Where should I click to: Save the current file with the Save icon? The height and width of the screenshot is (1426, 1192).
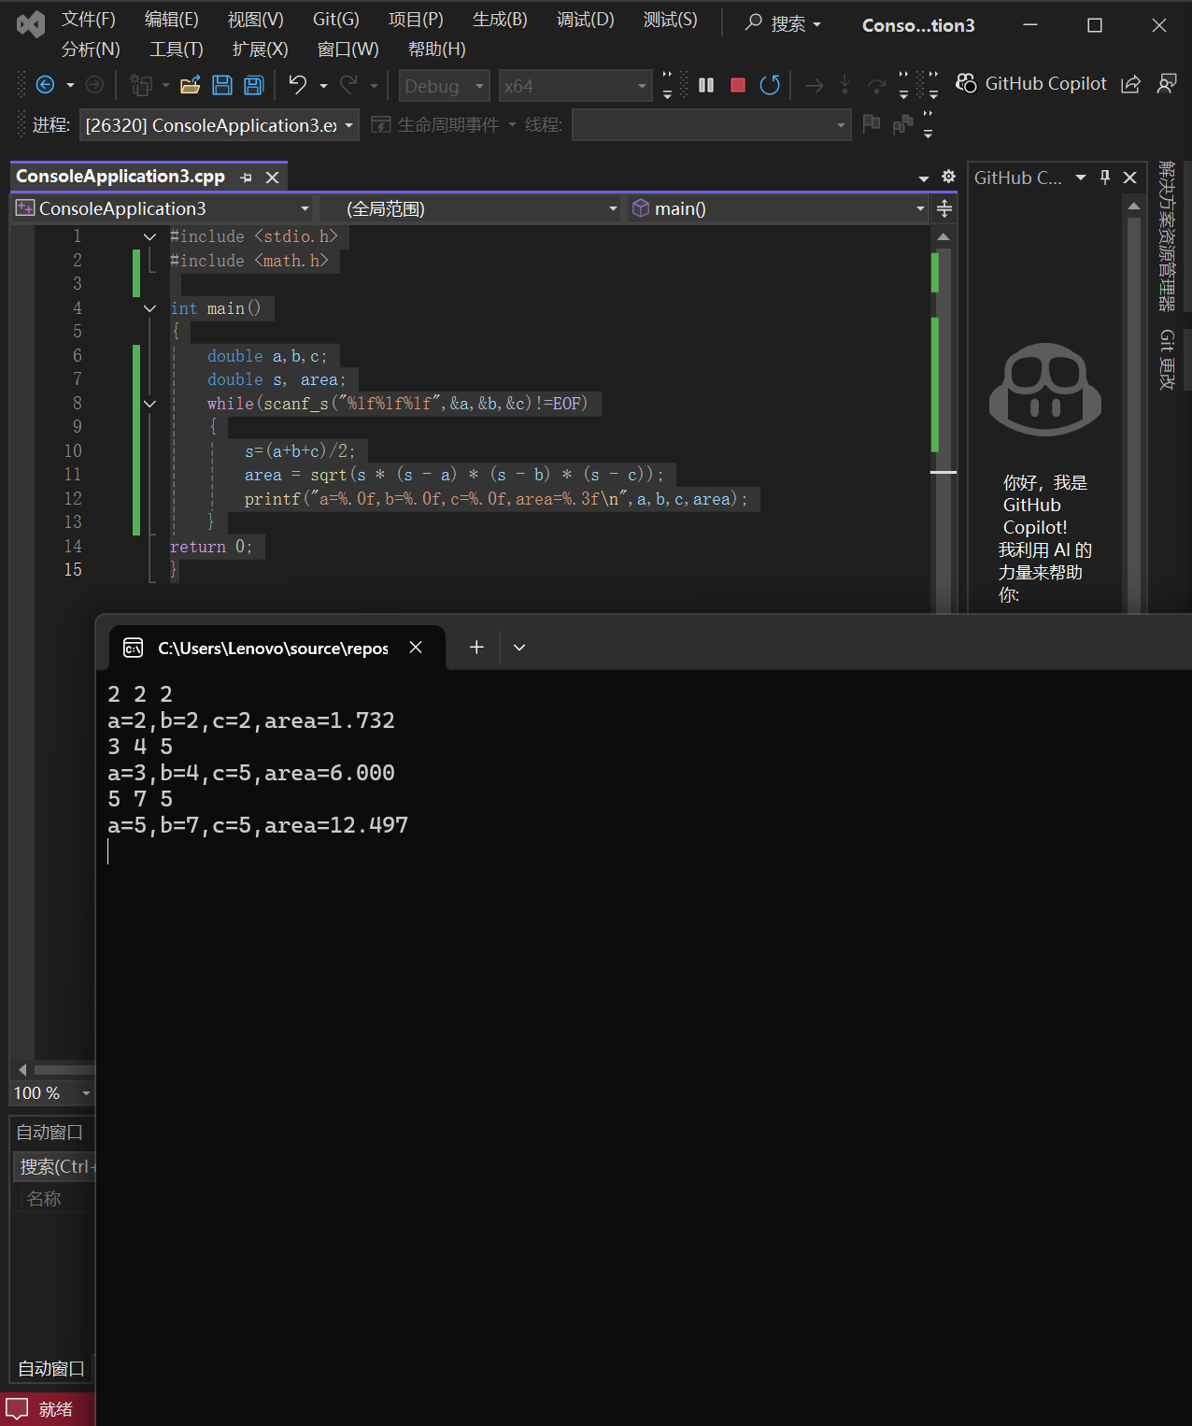[222, 85]
